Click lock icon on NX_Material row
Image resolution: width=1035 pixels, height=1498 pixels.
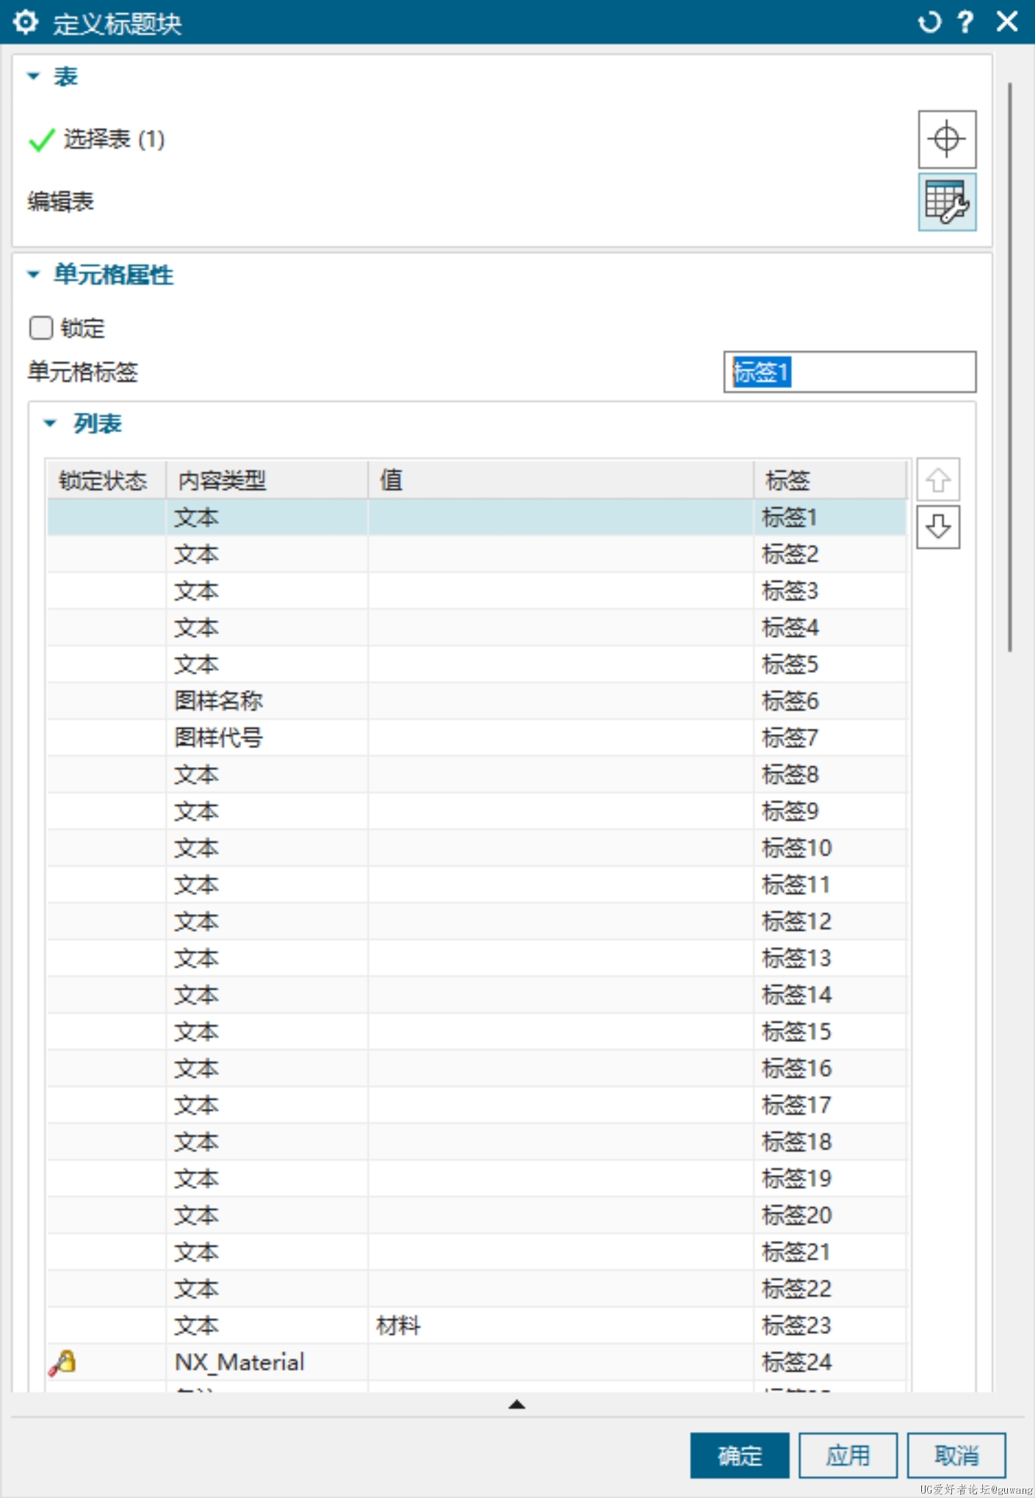[63, 1362]
